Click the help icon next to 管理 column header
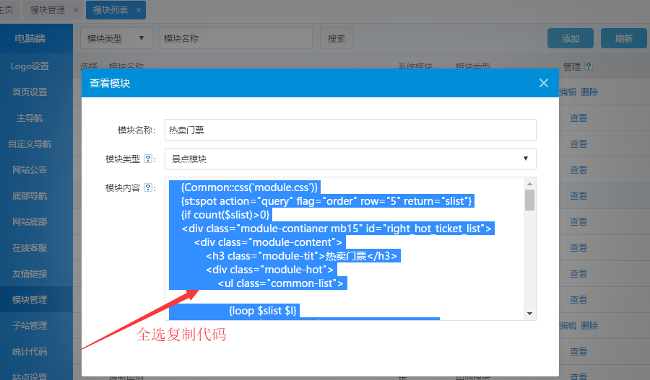The image size is (650, 380). click(x=589, y=66)
